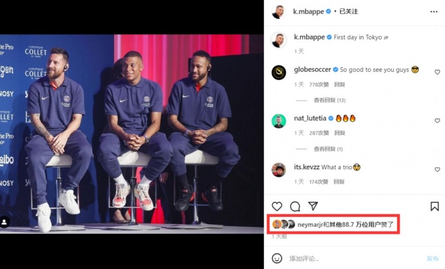Like the its.kevzz comment
The image size is (445, 269).
(x=437, y=170)
